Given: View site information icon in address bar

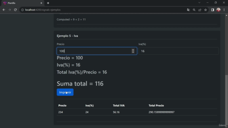Looking at the screenshot, I should tap(22, 10).
